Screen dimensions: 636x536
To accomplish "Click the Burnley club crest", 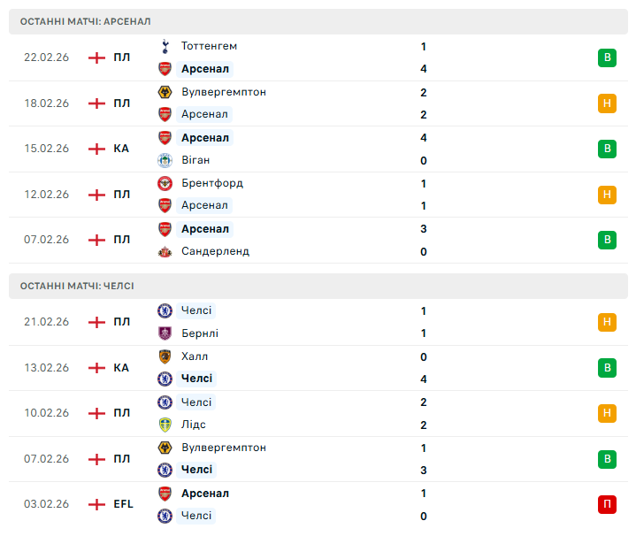I will tap(165, 333).
